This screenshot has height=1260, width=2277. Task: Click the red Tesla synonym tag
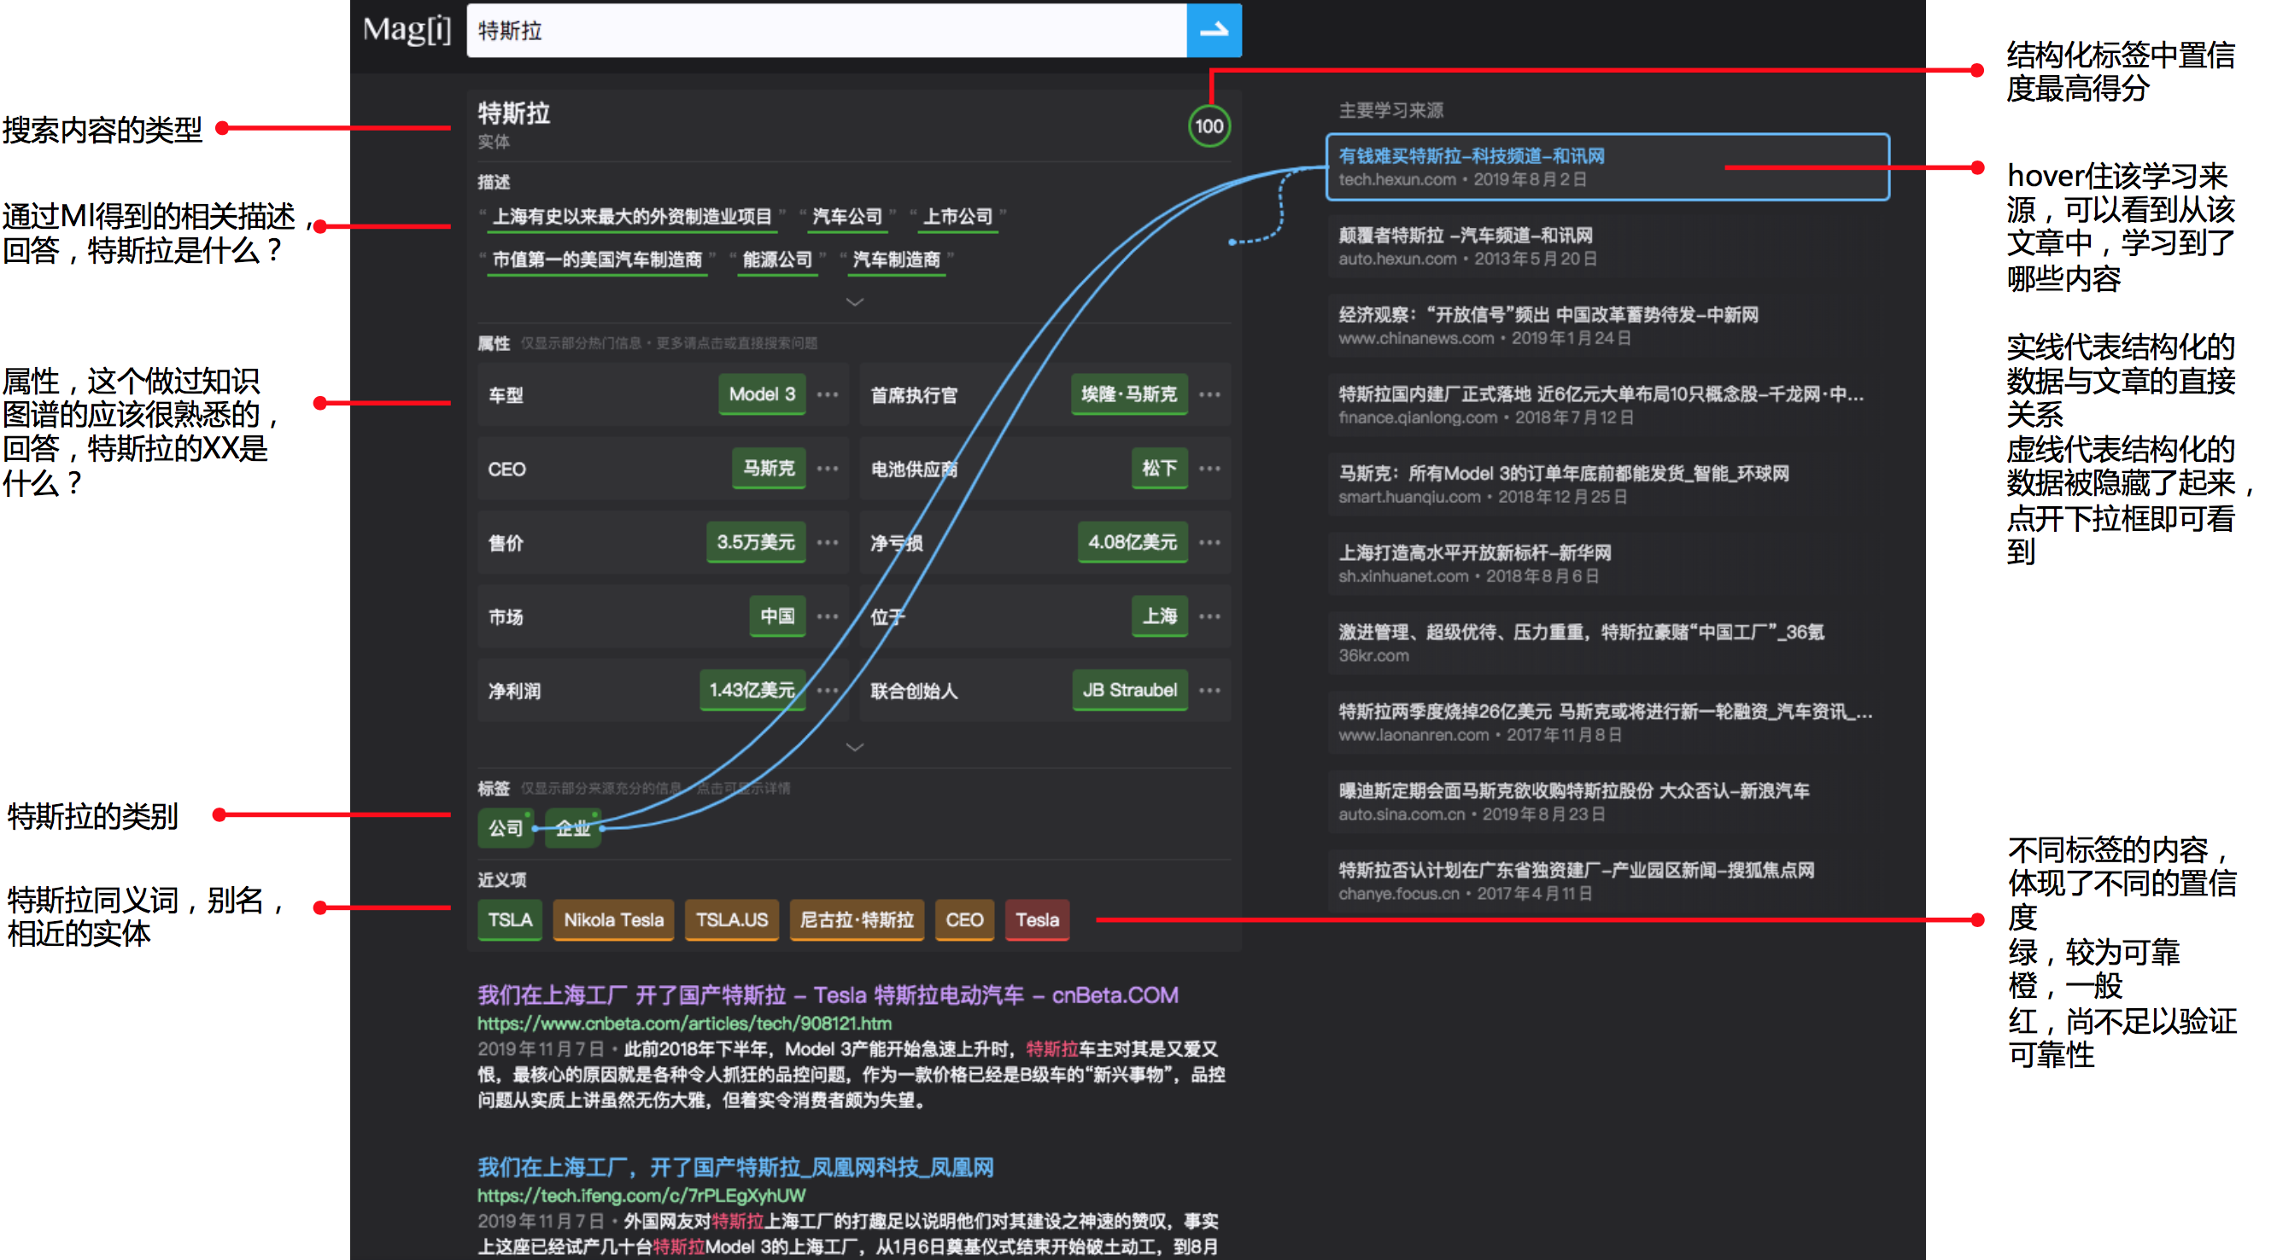click(1036, 920)
